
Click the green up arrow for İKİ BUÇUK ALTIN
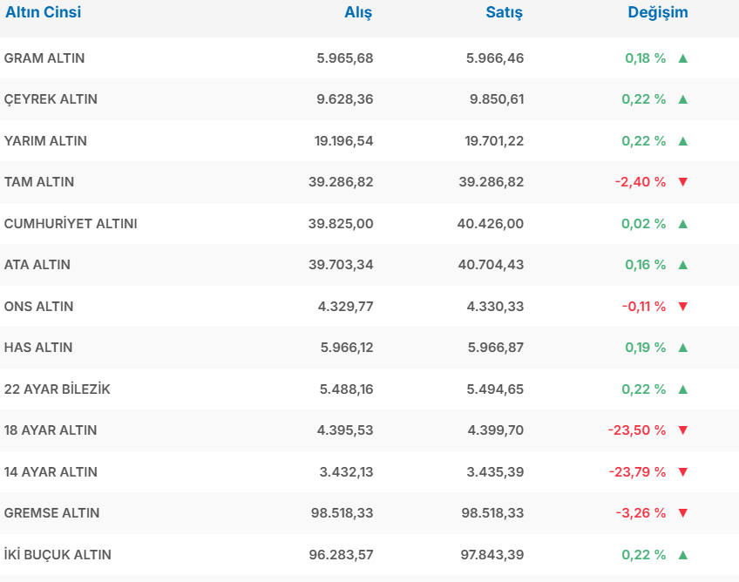click(682, 555)
